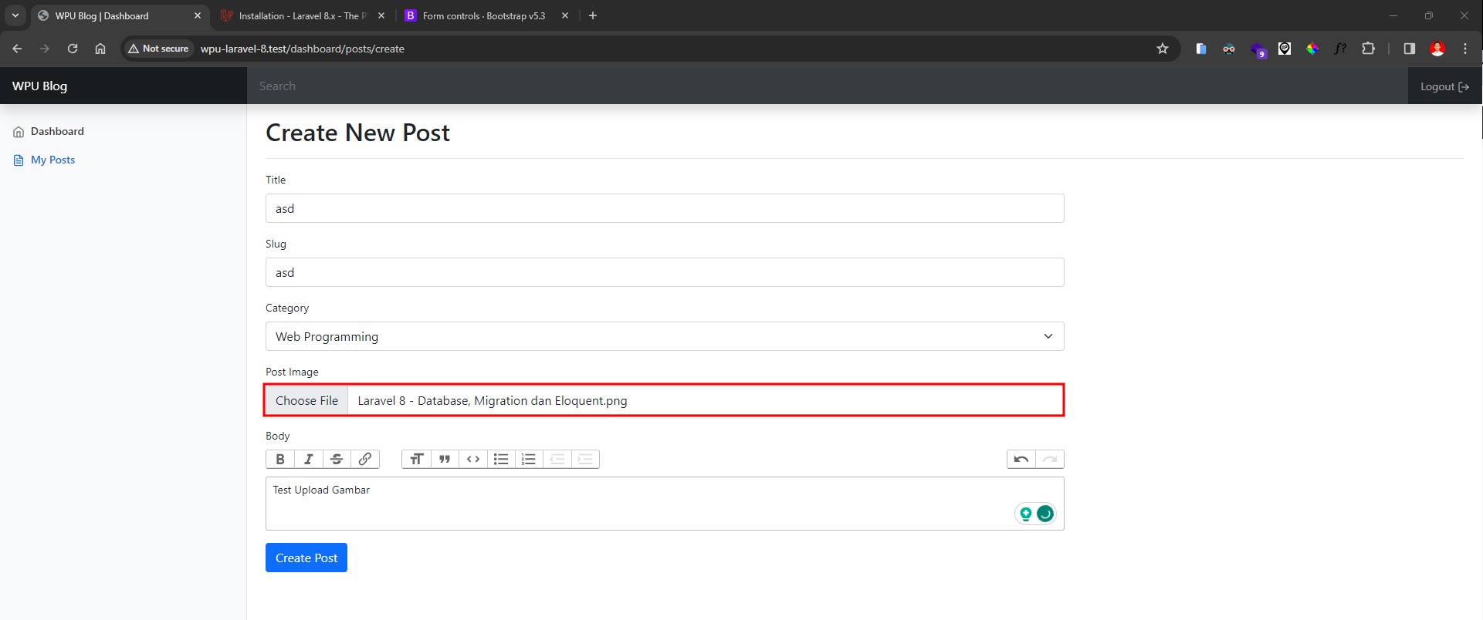Viewport: 1483px width, 620px height.
Task: Insert a link using editor toolbar
Action: tap(365, 459)
